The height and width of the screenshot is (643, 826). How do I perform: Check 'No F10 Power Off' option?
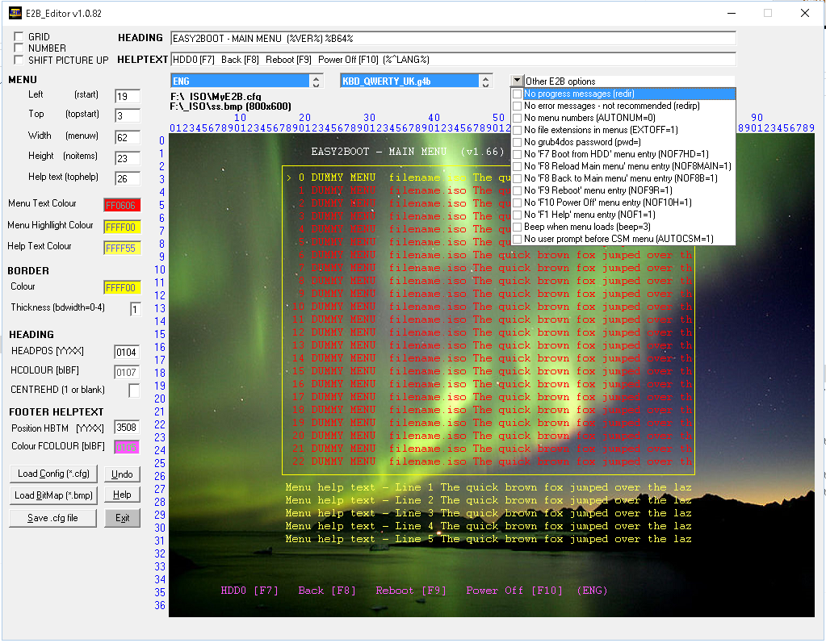pyautogui.click(x=518, y=203)
